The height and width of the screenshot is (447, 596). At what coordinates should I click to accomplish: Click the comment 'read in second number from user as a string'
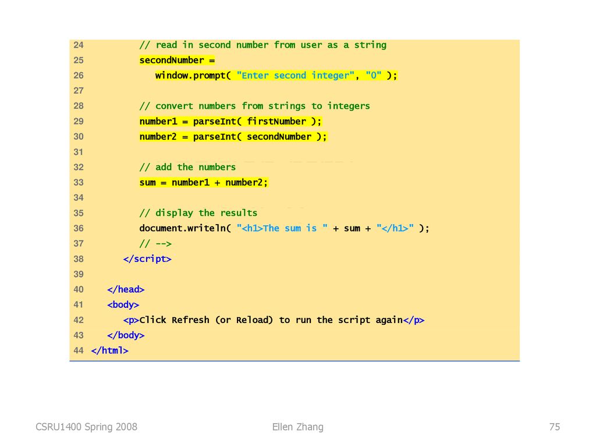[262, 45]
